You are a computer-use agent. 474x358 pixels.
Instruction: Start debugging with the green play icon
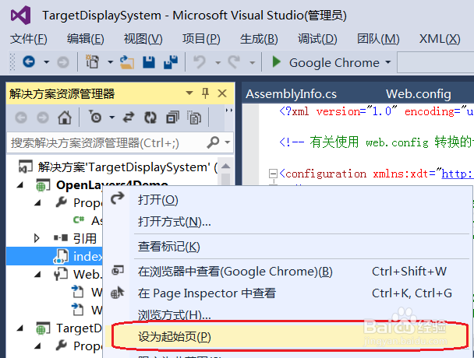[276, 61]
